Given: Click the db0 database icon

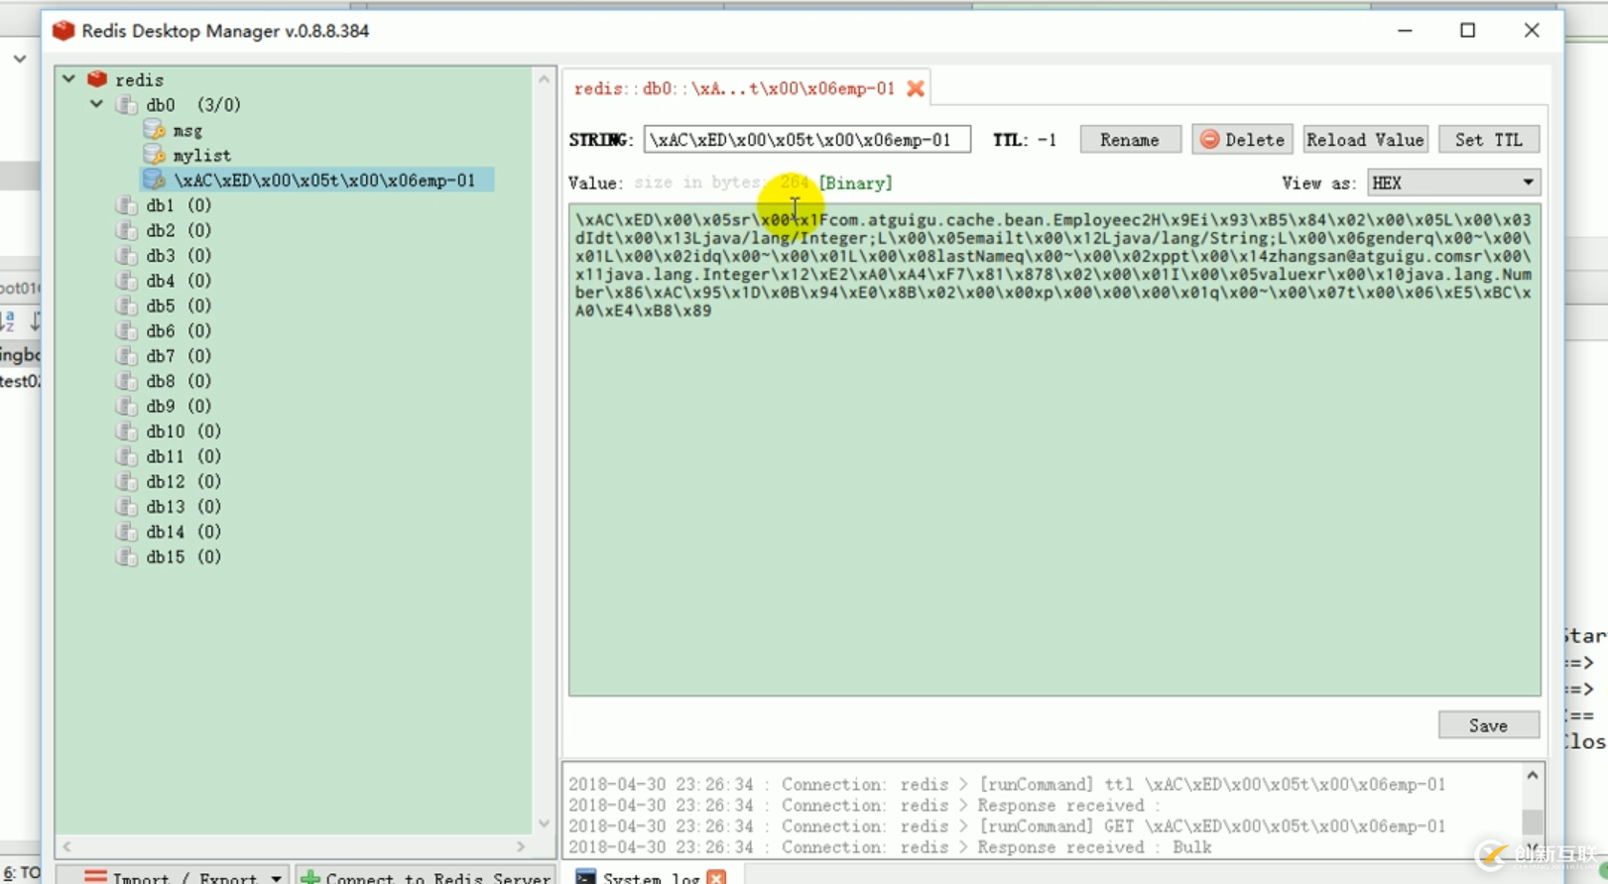Looking at the screenshot, I should (126, 105).
